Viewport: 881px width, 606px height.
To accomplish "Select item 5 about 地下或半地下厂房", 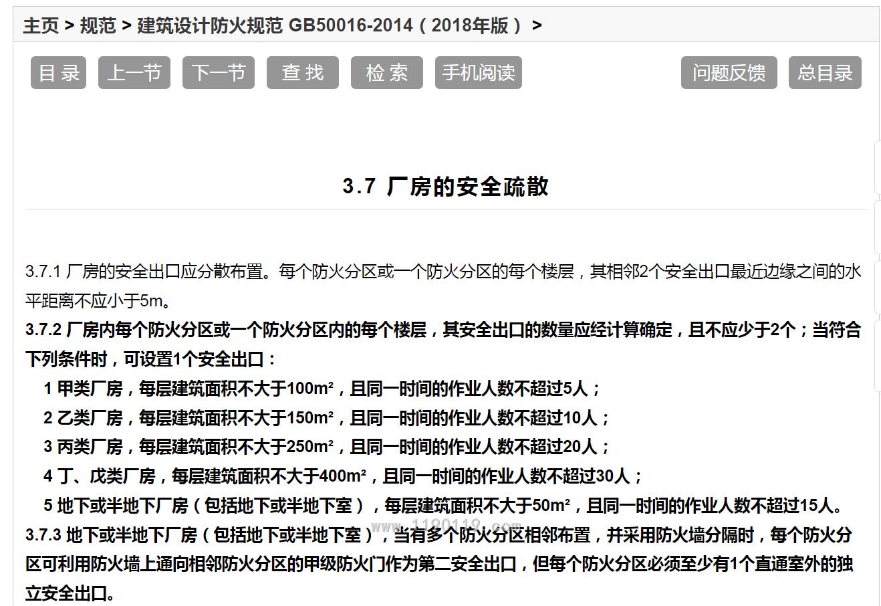I will pos(443,506).
